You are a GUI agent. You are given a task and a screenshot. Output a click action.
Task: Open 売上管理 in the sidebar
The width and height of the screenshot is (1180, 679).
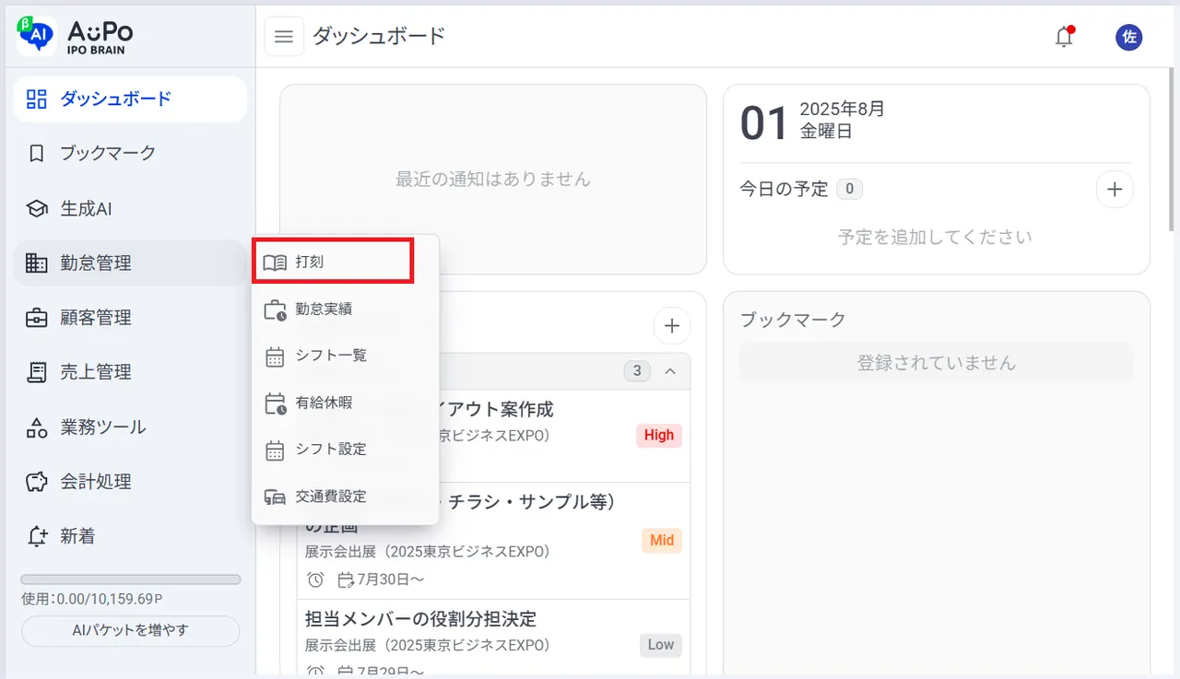[x=130, y=372]
